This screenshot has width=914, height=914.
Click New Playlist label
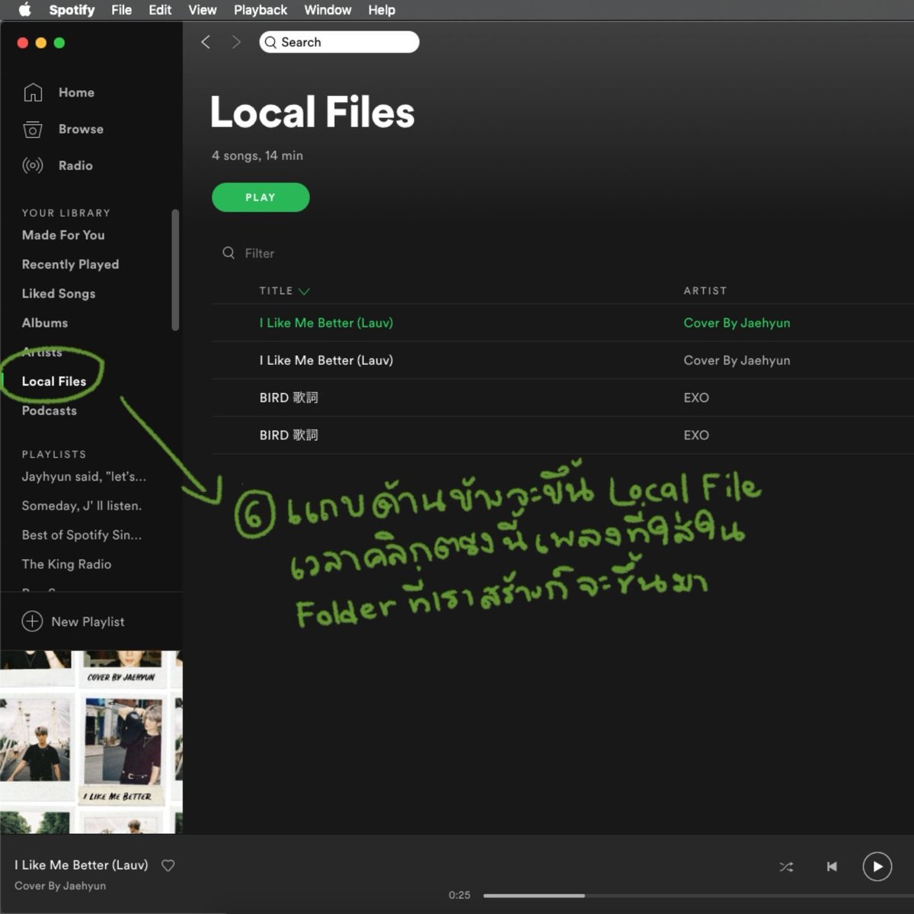pyautogui.click(x=88, y=622)
